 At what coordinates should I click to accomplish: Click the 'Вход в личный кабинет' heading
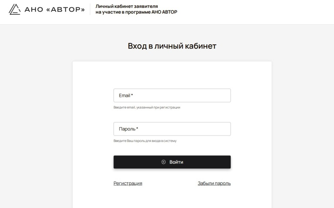point(172,46)
